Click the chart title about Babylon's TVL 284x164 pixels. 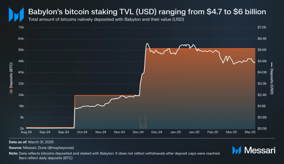pos(147,12)
